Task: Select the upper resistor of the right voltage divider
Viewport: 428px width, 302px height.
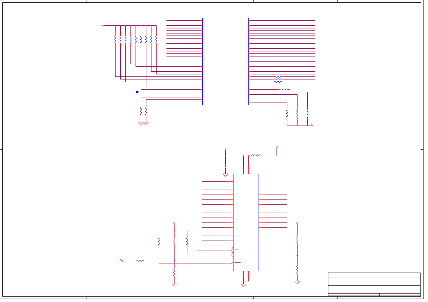Action: pyautogui.click(x=297, y=239)
